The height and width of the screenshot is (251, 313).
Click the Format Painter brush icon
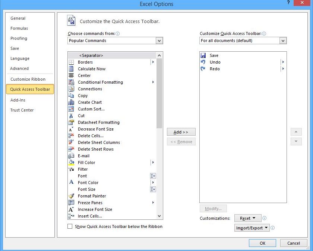[x=71, y=196]
